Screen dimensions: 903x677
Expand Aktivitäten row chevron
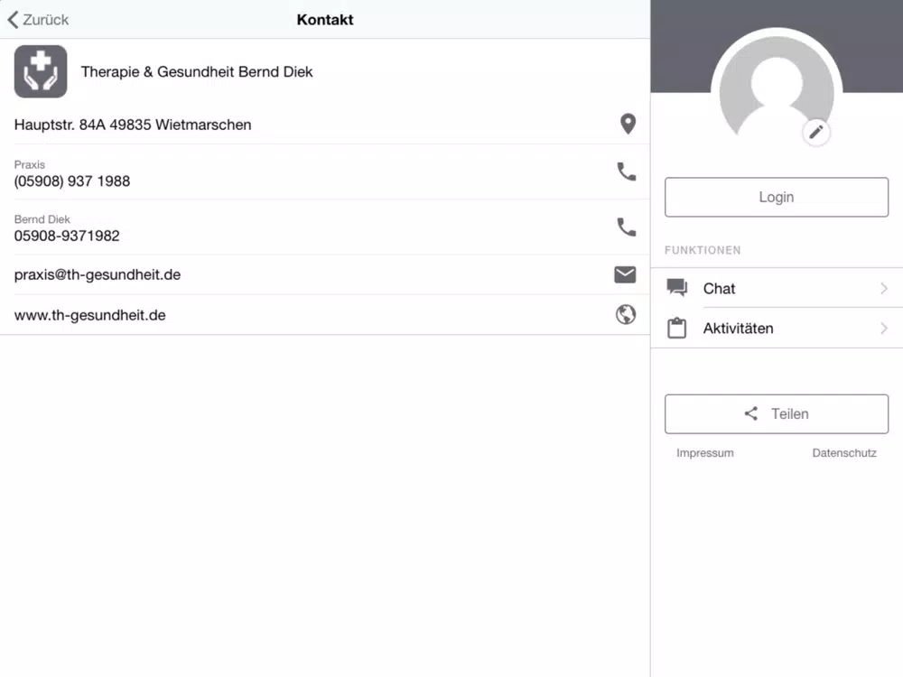(884, 329)
